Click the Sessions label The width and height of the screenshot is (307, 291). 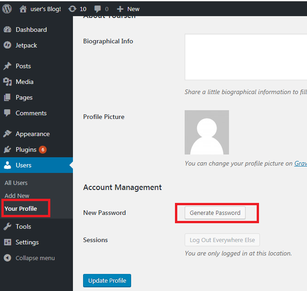coord(96,240)
